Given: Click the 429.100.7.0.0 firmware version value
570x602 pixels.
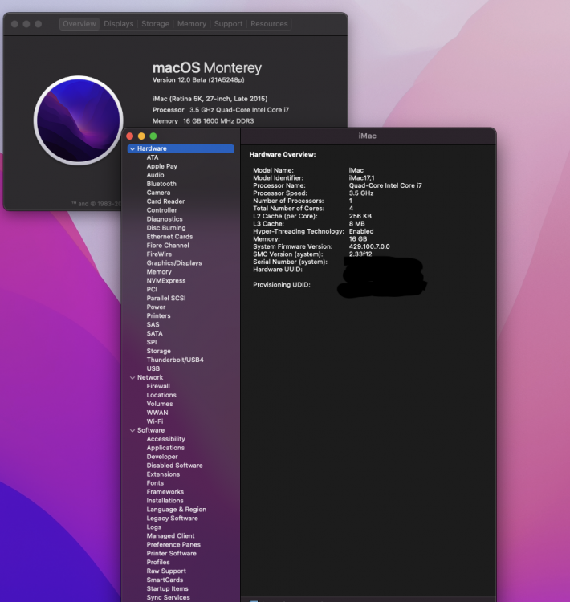Looking at the screenshot, I should (369, 246).
